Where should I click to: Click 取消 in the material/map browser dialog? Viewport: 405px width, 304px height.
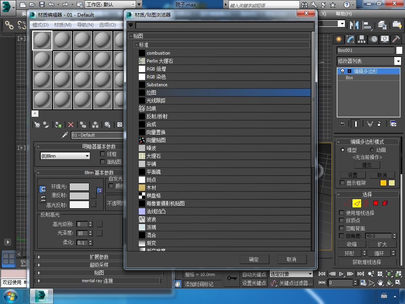tap(291, 259)
